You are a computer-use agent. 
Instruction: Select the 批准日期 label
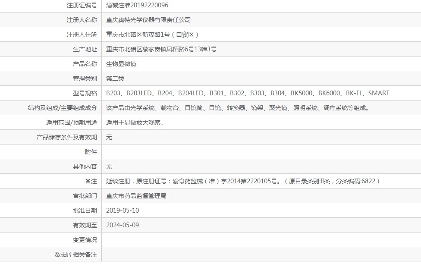[x=85, y=210]
